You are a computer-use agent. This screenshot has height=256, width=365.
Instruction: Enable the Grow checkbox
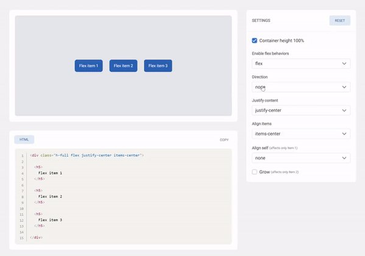point(255,172)
